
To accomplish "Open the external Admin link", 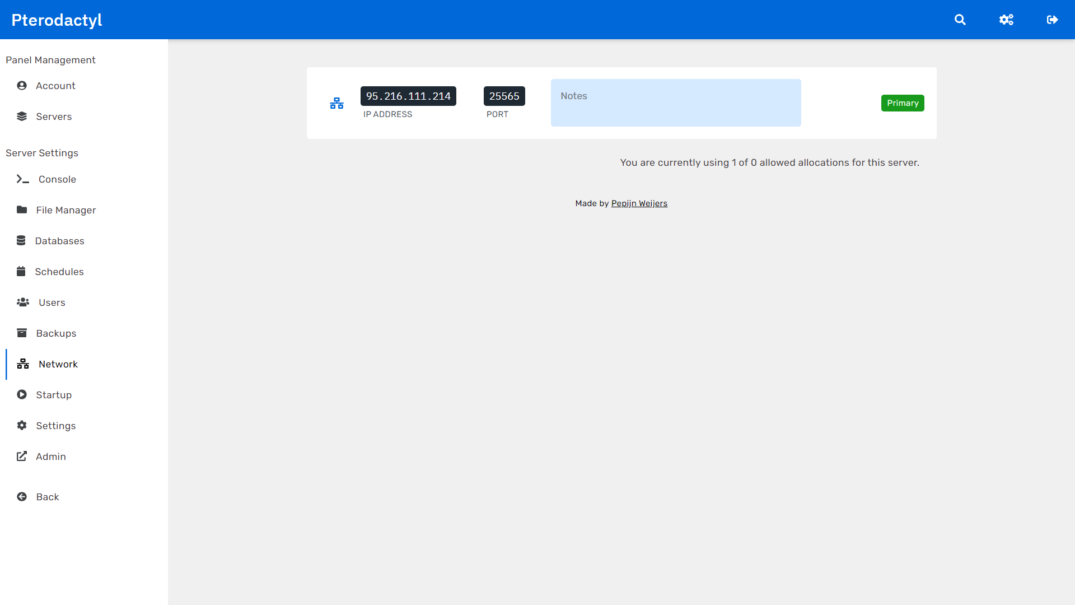I will pos(50,457).
